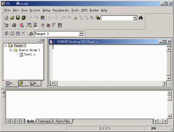
Task: Toggle the Project Window view button
Action: pos(29,25)
